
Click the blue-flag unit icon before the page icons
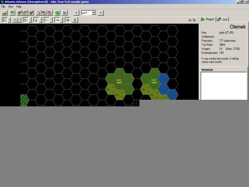pyautogui.click(x=31, y=13)
